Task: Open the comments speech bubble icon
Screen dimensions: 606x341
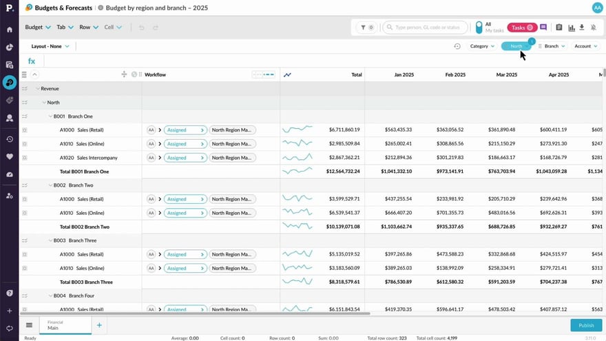Action: pyautogui.click(x=543, y=28)
